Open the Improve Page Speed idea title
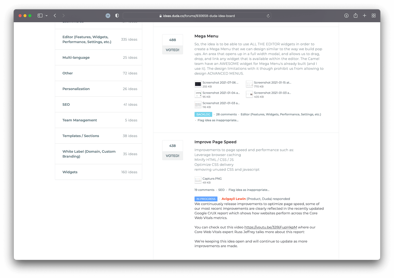 click(x=215, y=142)
